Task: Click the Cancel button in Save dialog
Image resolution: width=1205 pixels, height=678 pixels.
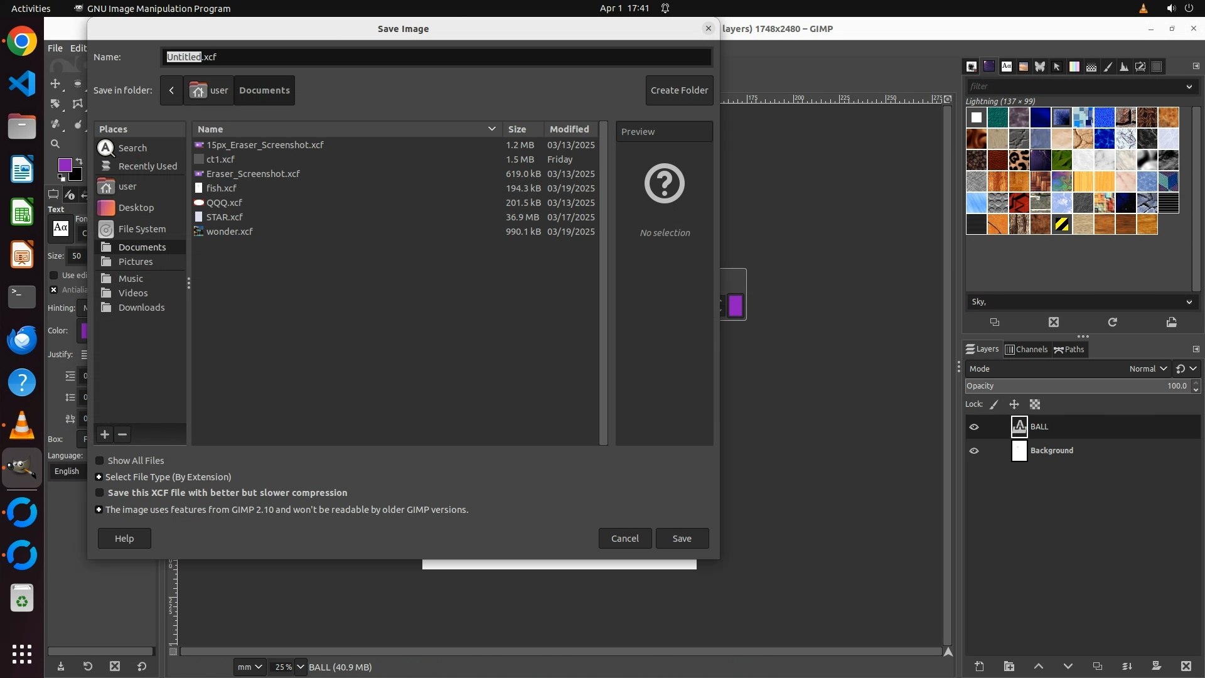Action: [624, 539]
